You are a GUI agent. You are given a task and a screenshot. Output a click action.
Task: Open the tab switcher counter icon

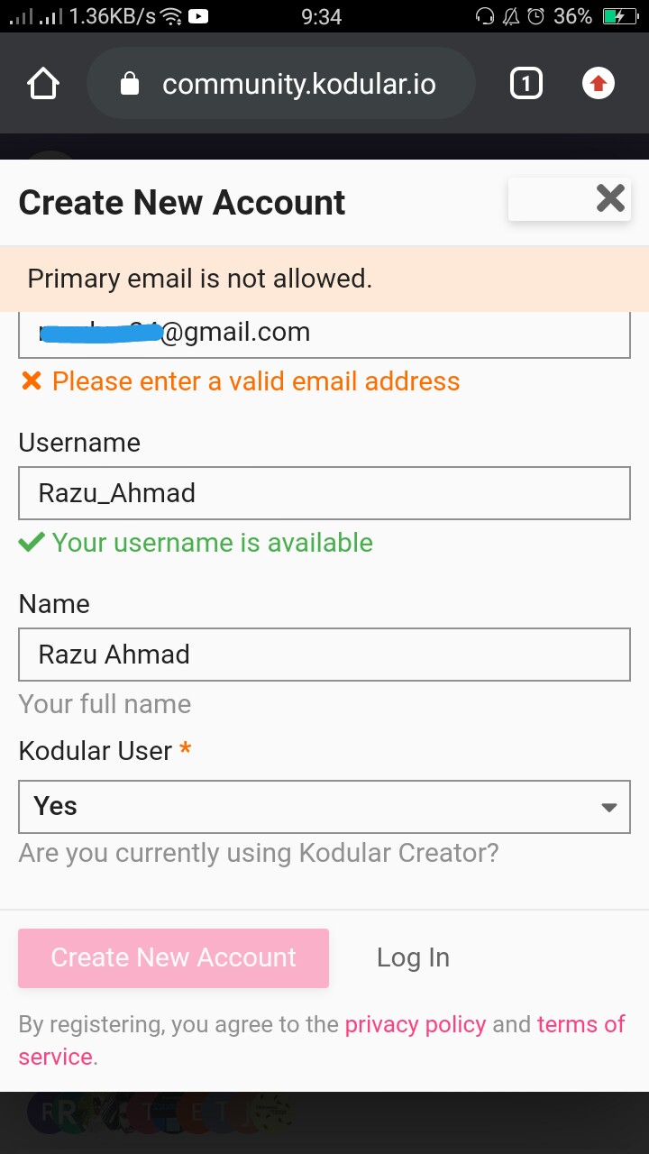(x=526, y=85)
